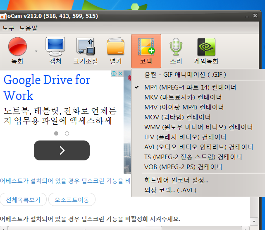
Task: Select WMV (윈도우 미디어 비디오) 컨테이너
Action: pyautogui.click(x=198, y=127)
